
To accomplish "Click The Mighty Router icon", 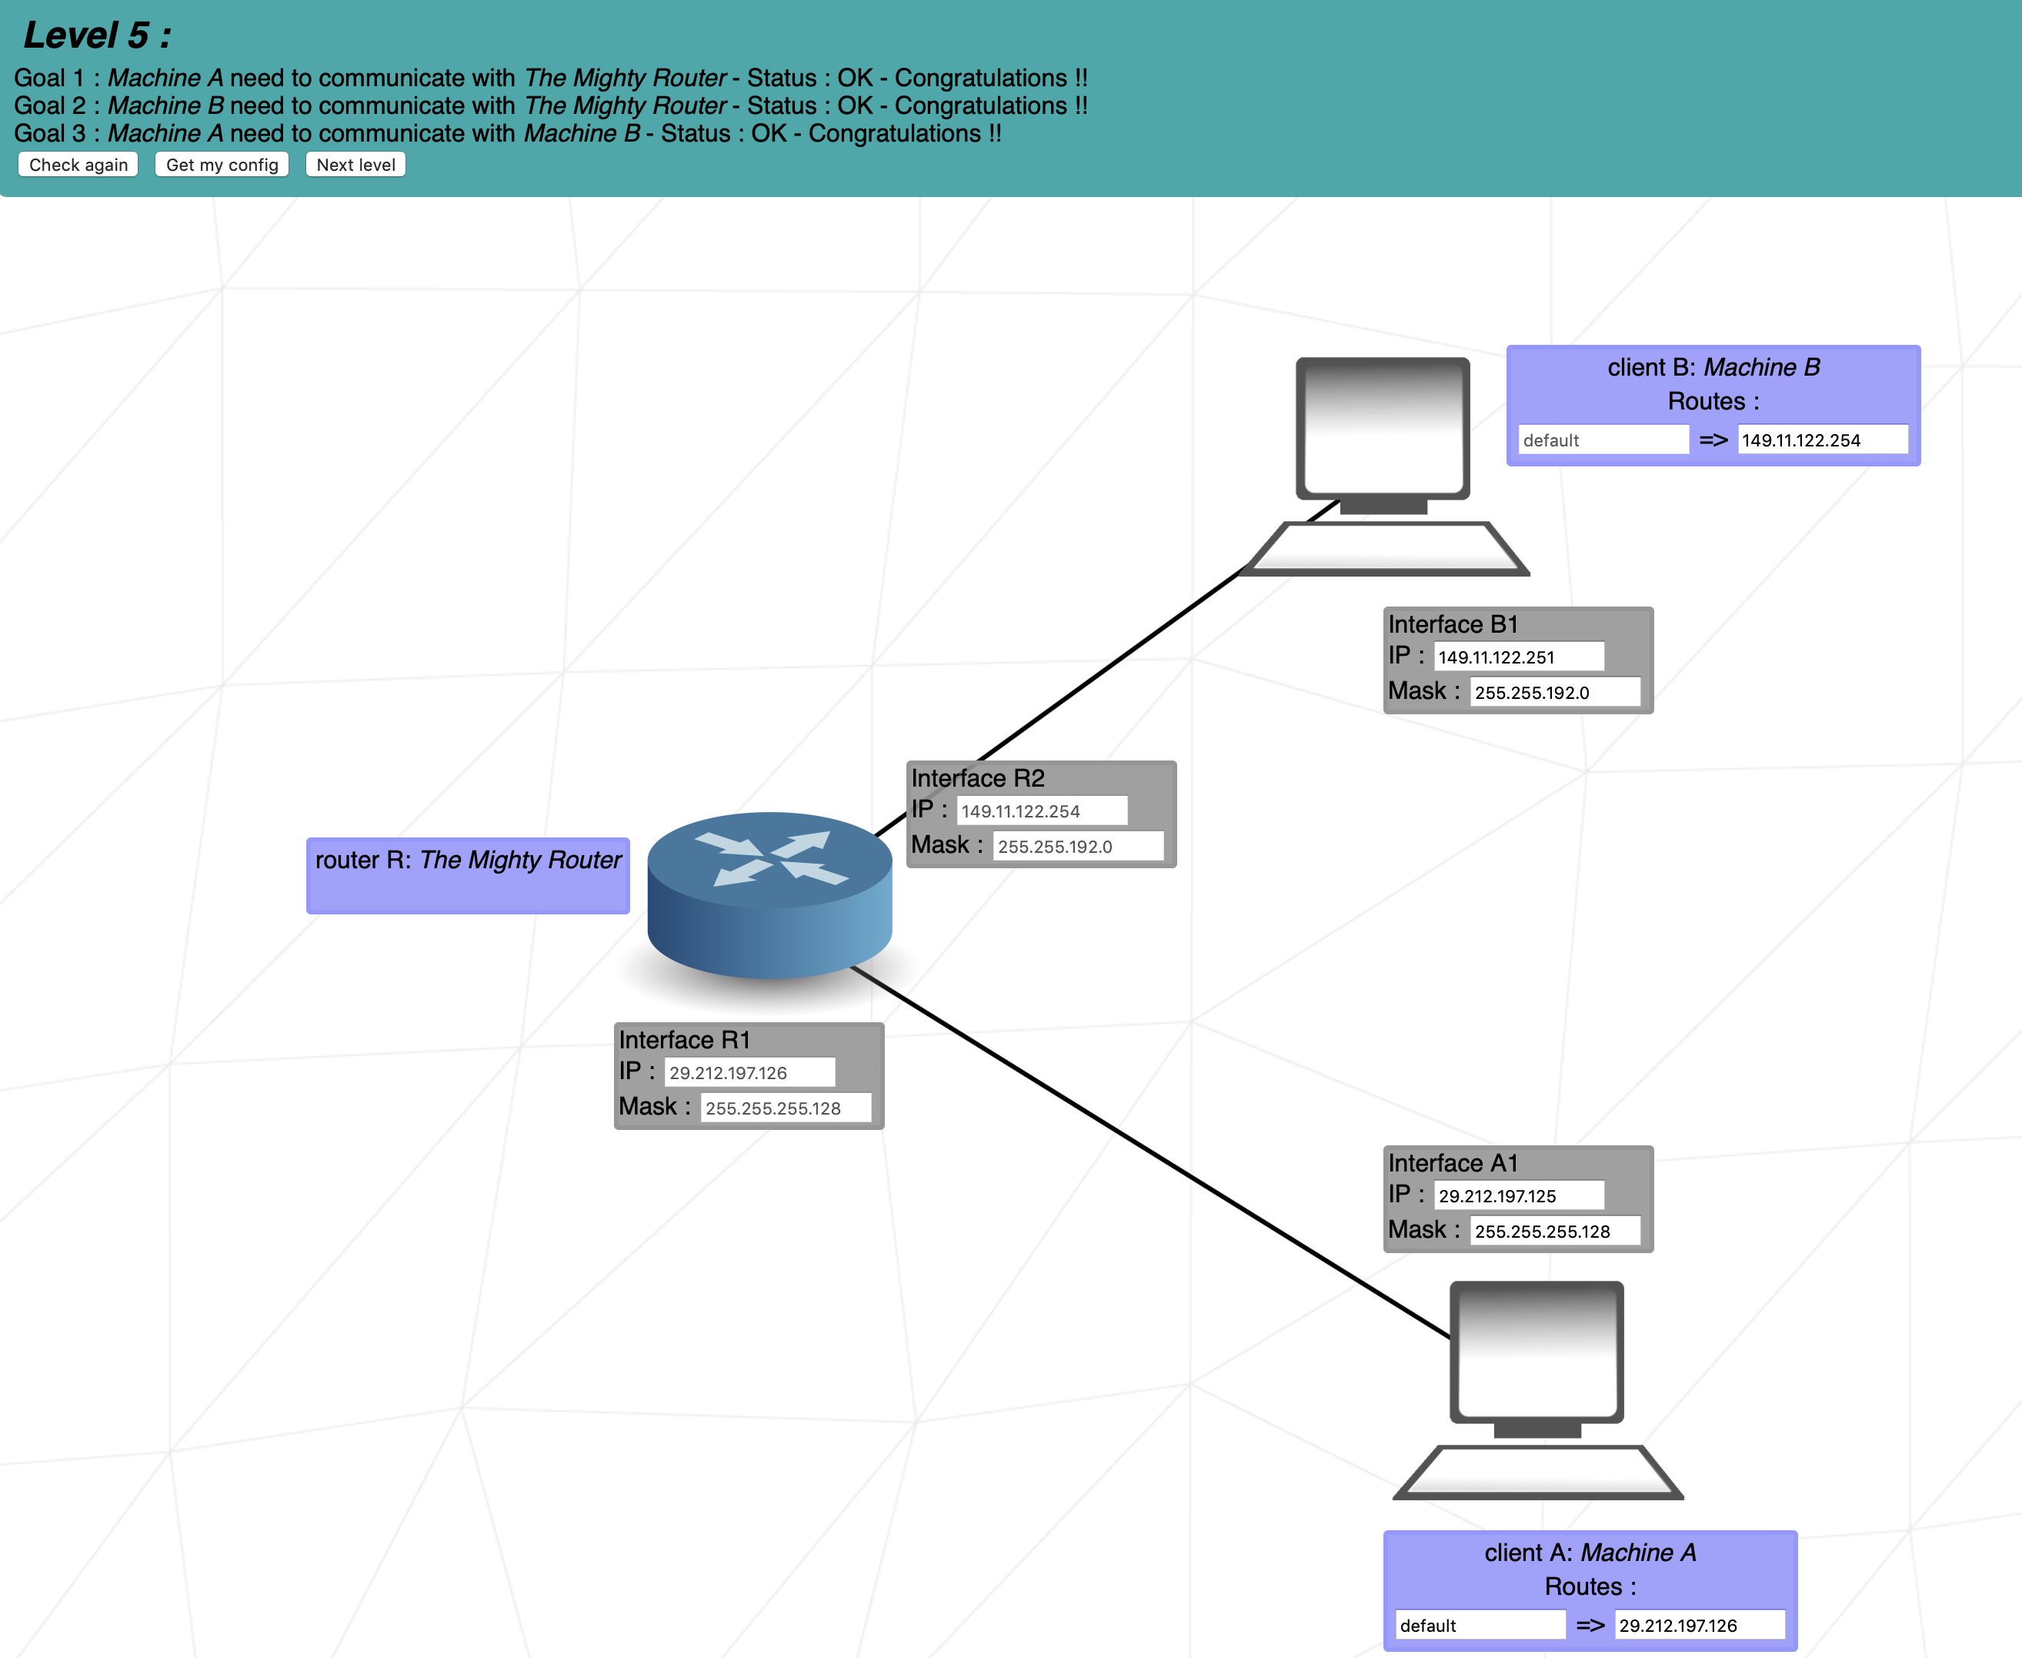I will 769,895.
